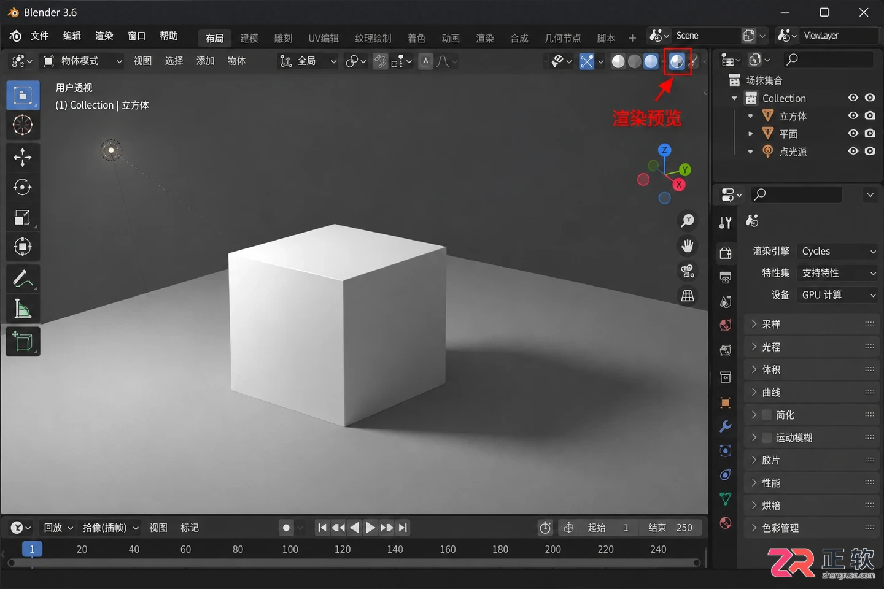Click the blue Z axis on gizmo

[x=664, y=150]
